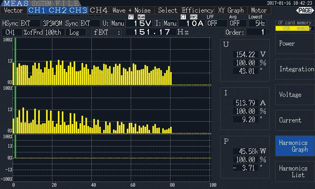Image resolution: width=315 pixels, height=189 pixels.
Task: Switch to the FILE tab
Action: [67, 4]
